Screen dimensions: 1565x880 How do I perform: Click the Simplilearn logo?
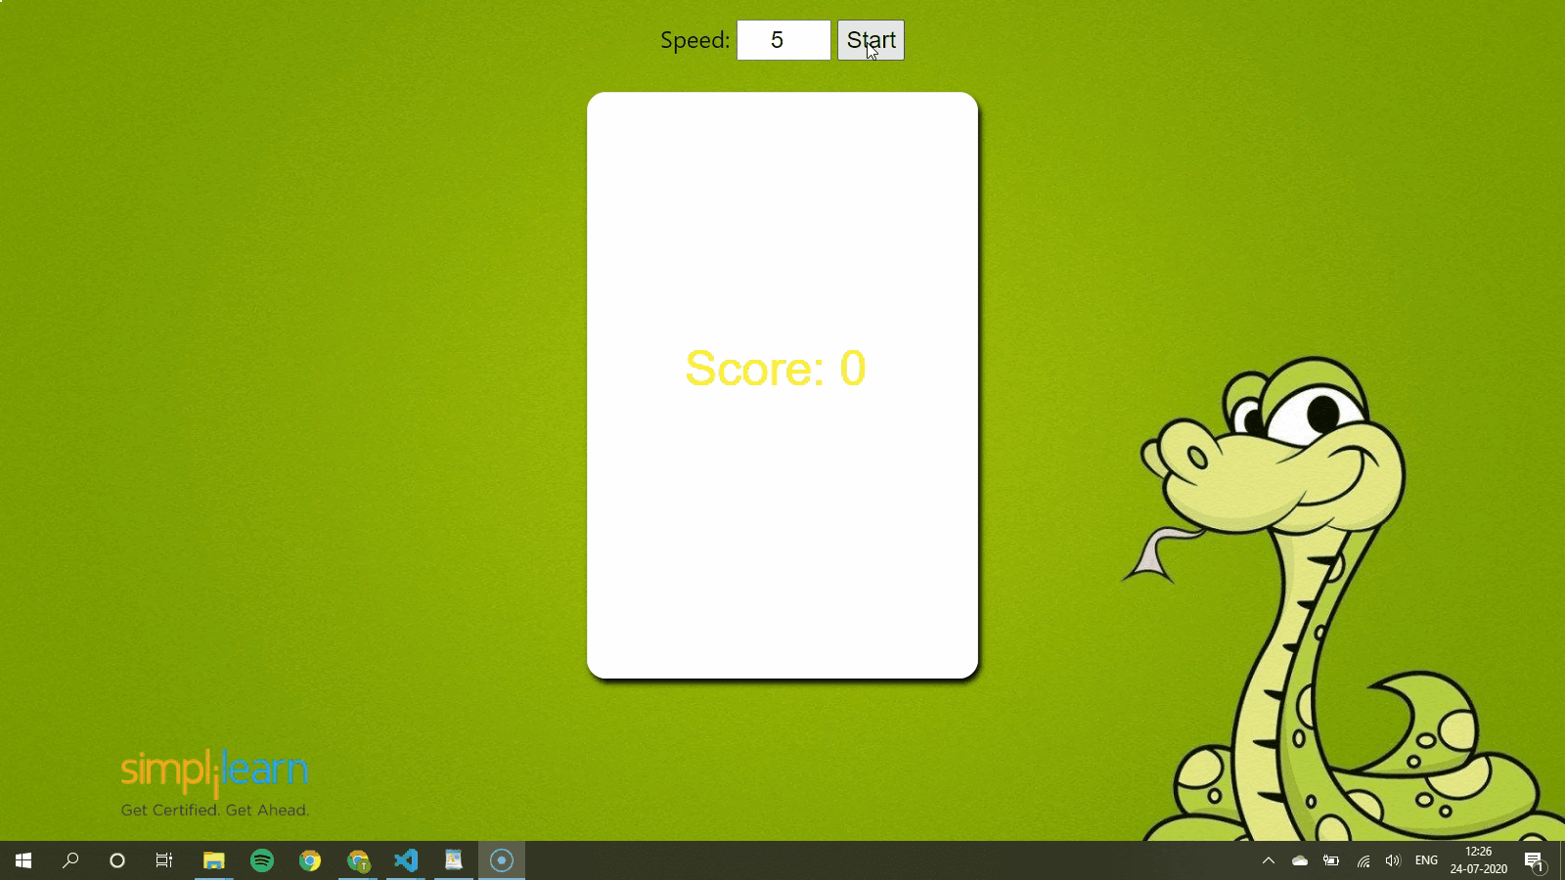pyautogui.click(x=213, y=772)
